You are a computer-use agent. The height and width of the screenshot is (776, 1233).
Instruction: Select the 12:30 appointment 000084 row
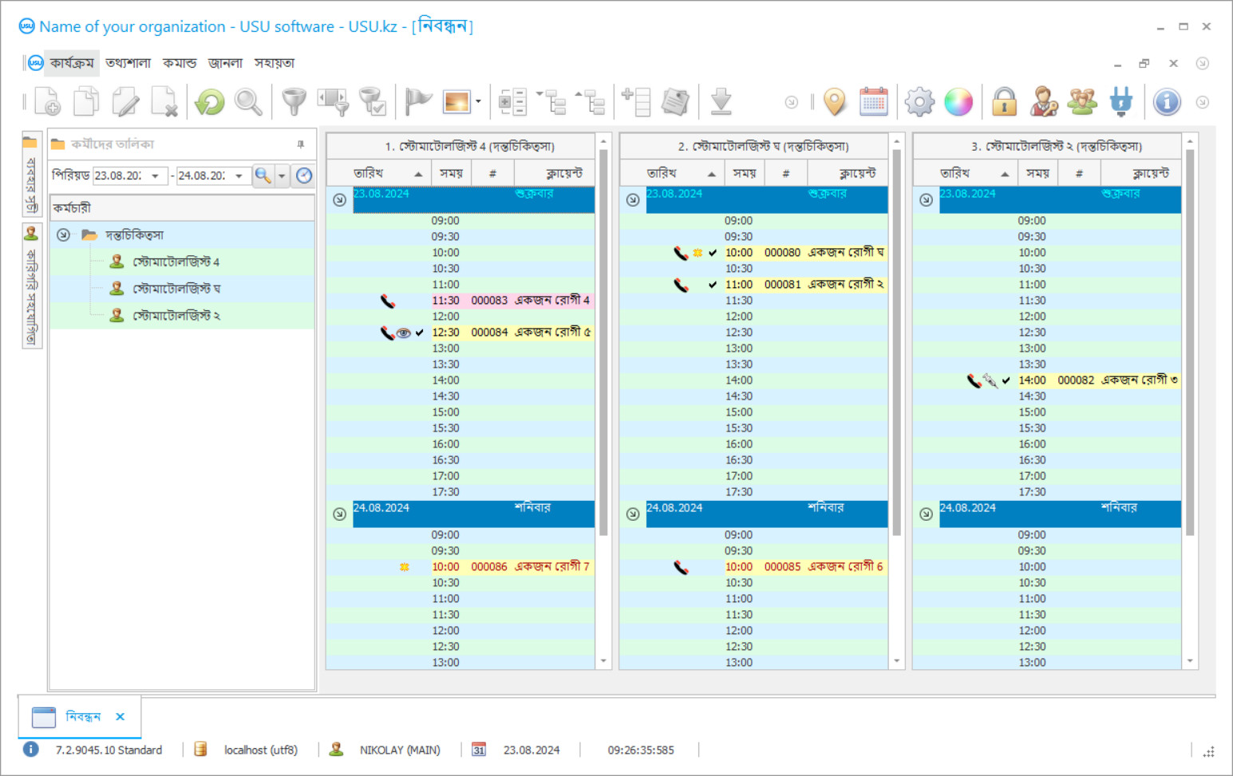(x=460, y=333)
